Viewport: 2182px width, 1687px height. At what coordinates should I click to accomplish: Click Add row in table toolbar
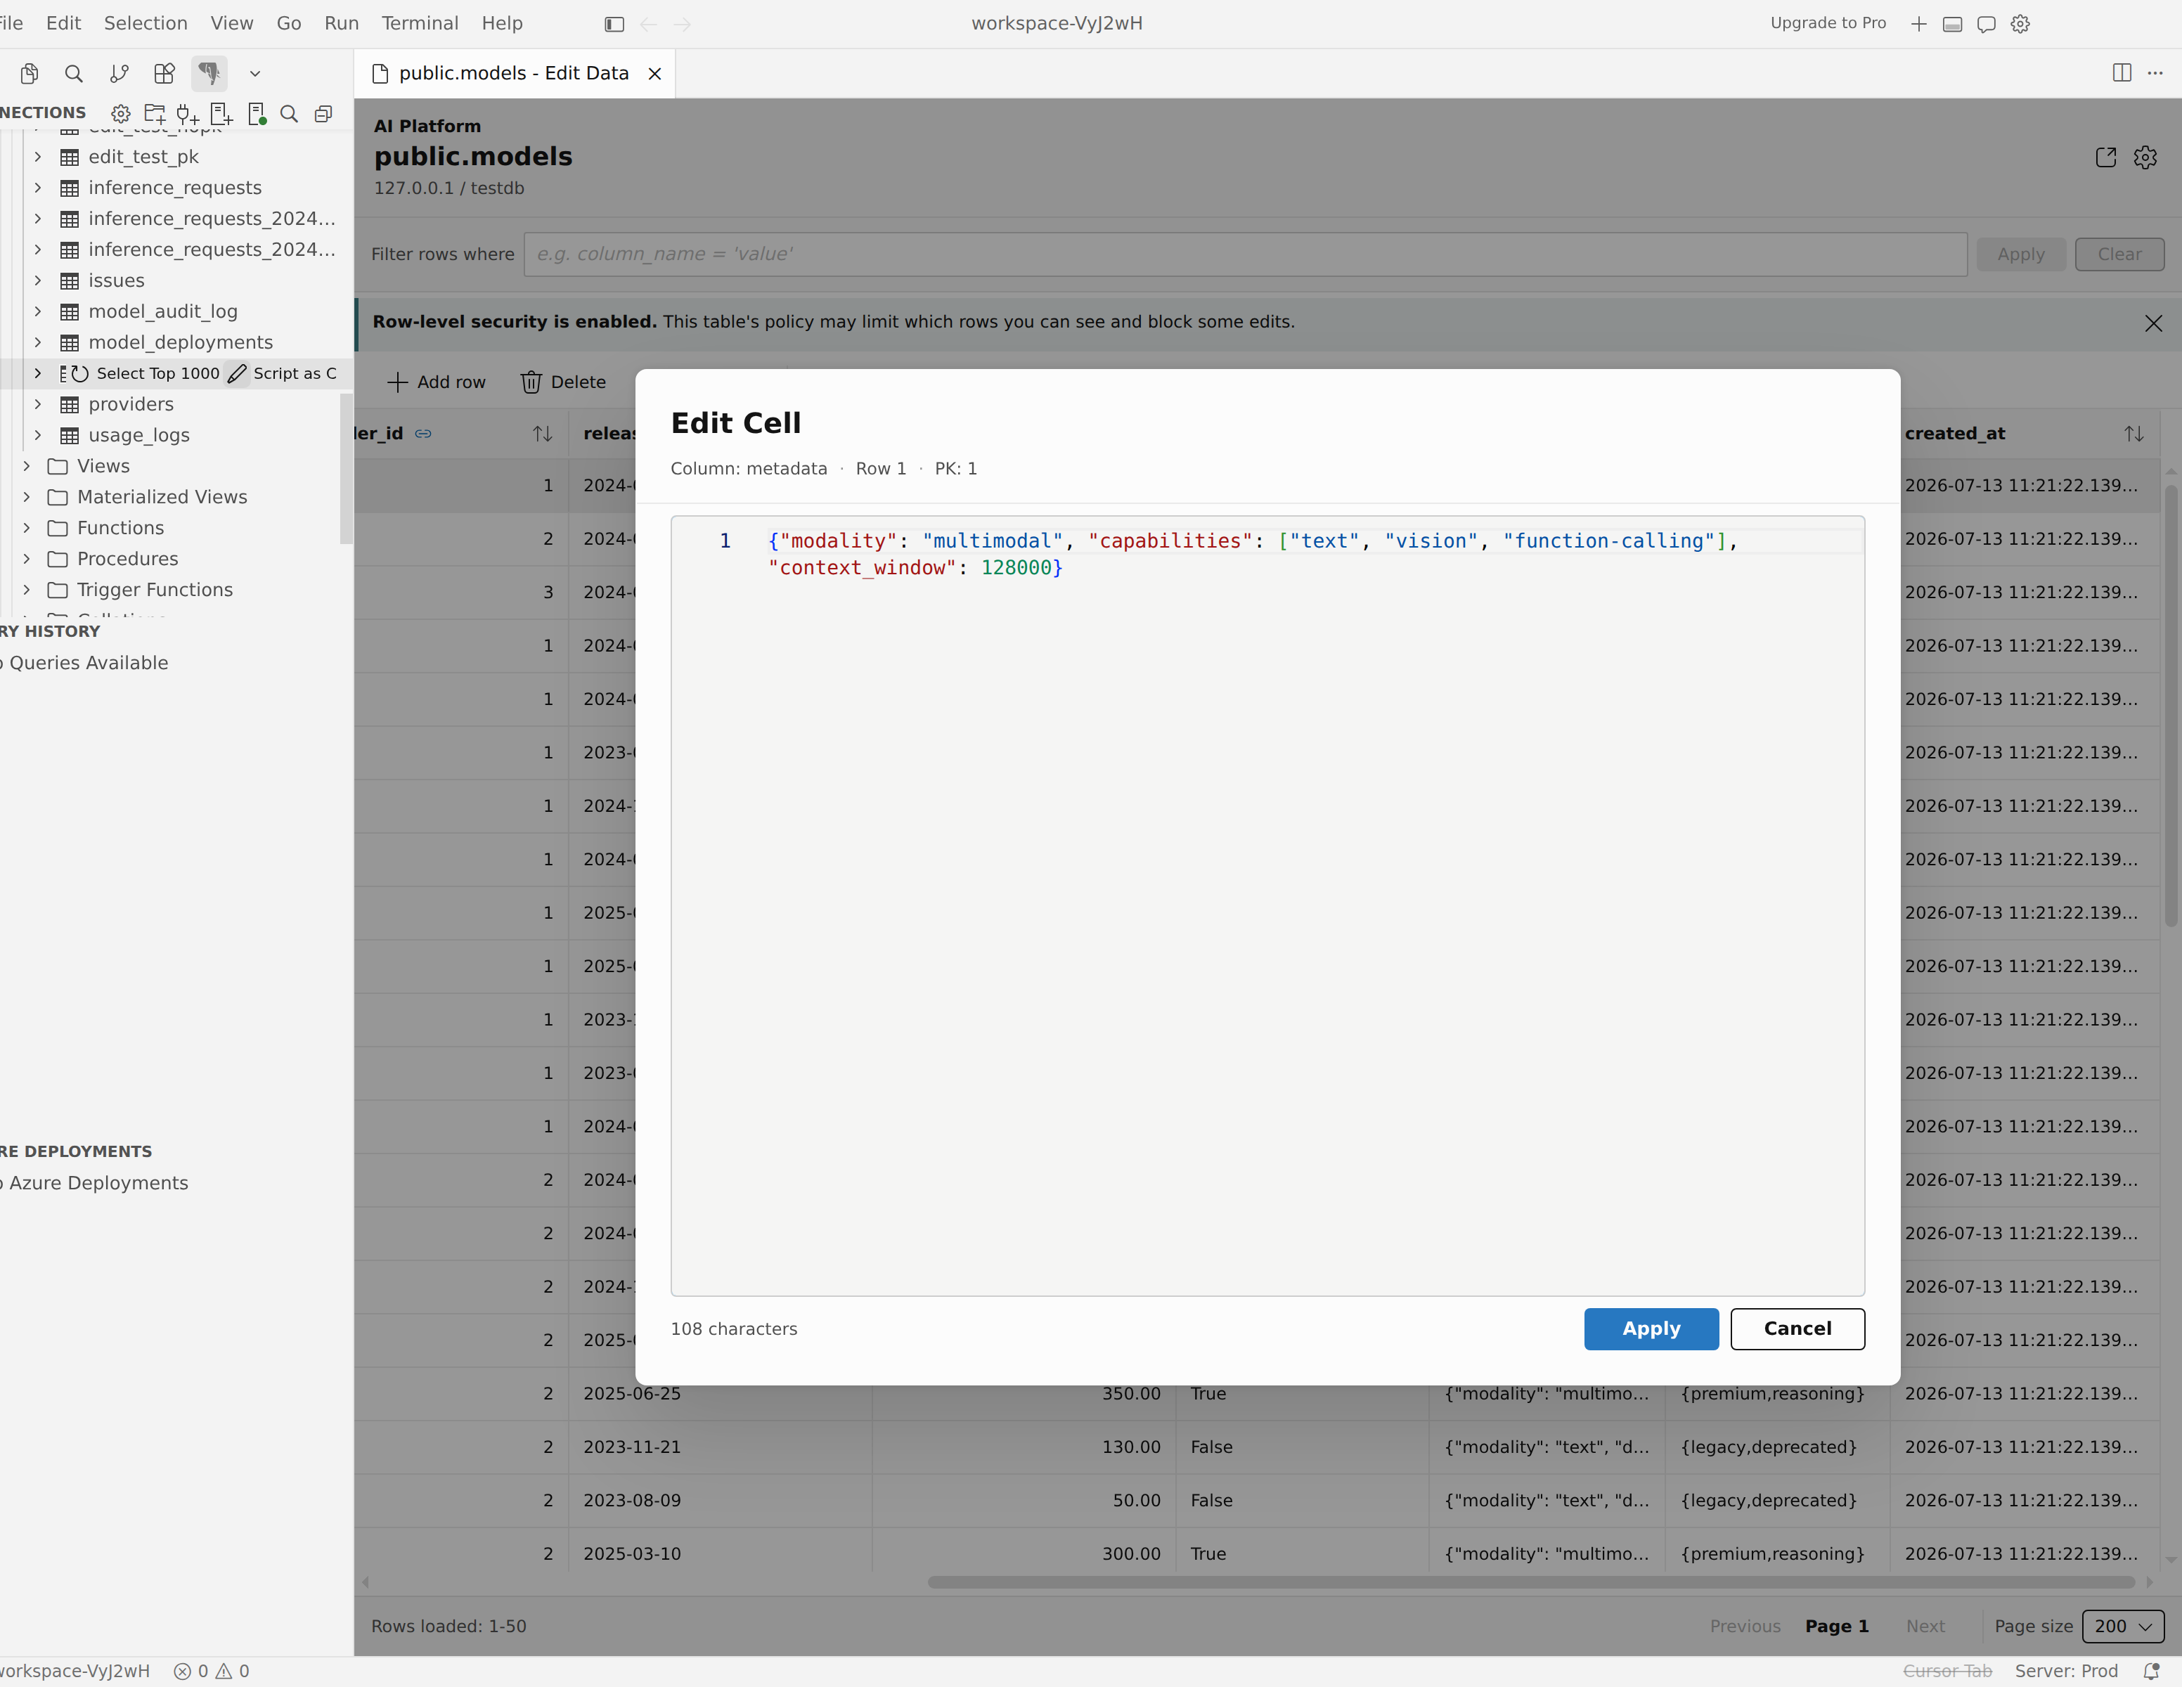(437, 382)
